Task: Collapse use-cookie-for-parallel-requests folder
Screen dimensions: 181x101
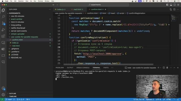Action: [25, 37]
